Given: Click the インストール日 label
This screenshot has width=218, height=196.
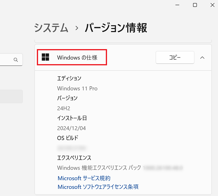Looking at the screenshot, I should 72,118.
